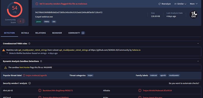Image resolution: width=203 pixels, height=98 pixels.
Task: Select the 64bits tag
Action: [47, 22]
